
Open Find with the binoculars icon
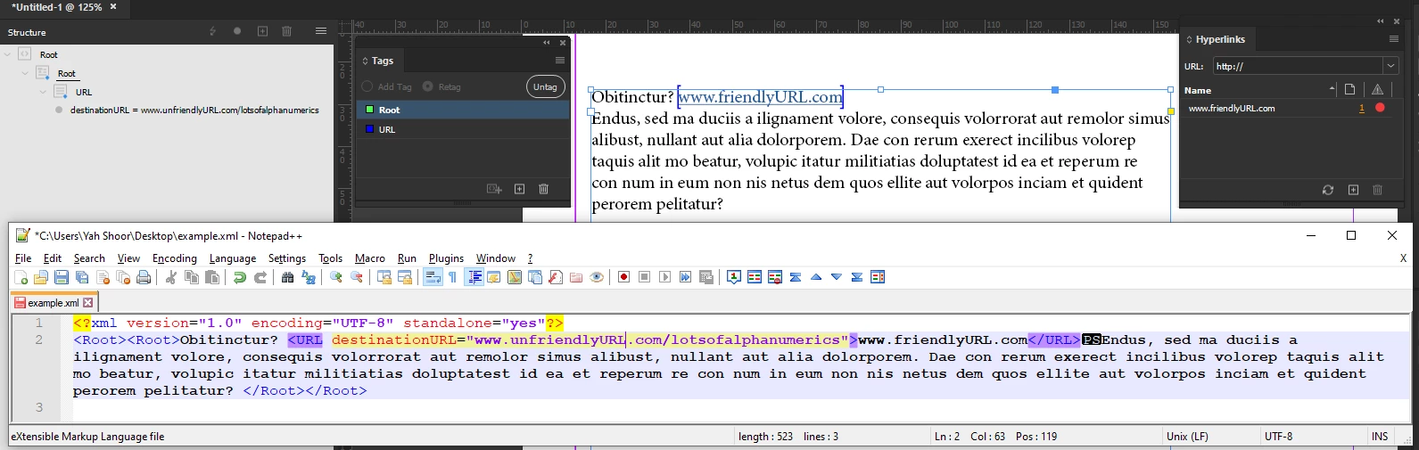click(287, 277)
